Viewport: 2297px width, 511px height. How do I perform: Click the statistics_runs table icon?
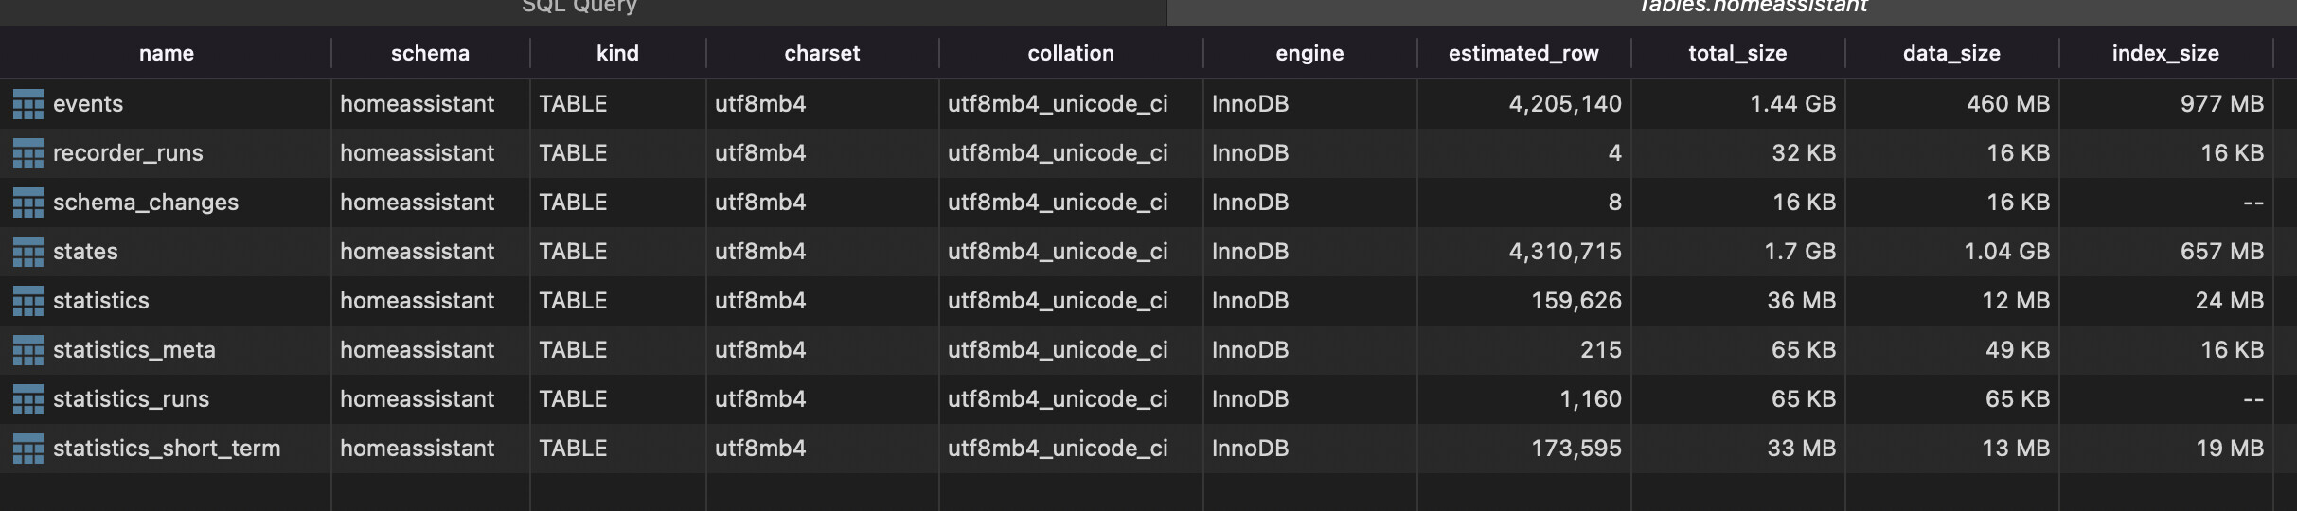pos(28,399)
